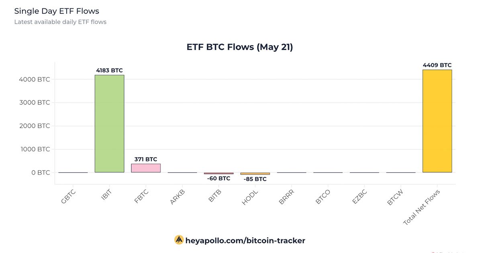This screenshot has height=253, width=482.
Task: Click the orange HODL bar
Action: (x=255, y=174)
